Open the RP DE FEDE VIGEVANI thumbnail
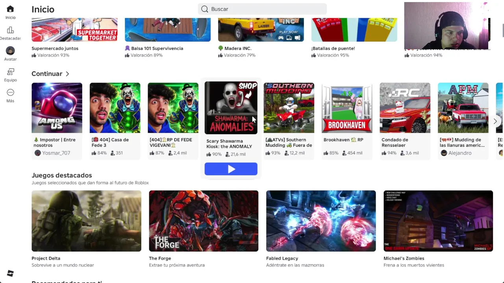This screenshot has width=504, height=283. click(x=173, y=108)
